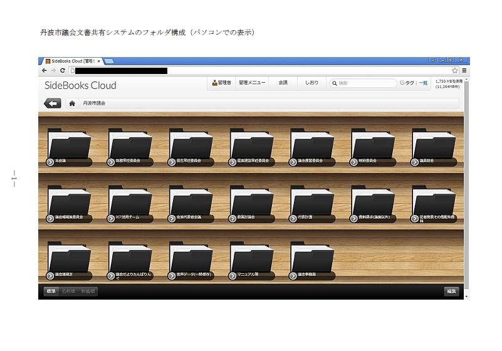This screenshot has height=351, width=502.
Task: Expand details arrow for 民生常任委員会
Action: coord(172,162)
